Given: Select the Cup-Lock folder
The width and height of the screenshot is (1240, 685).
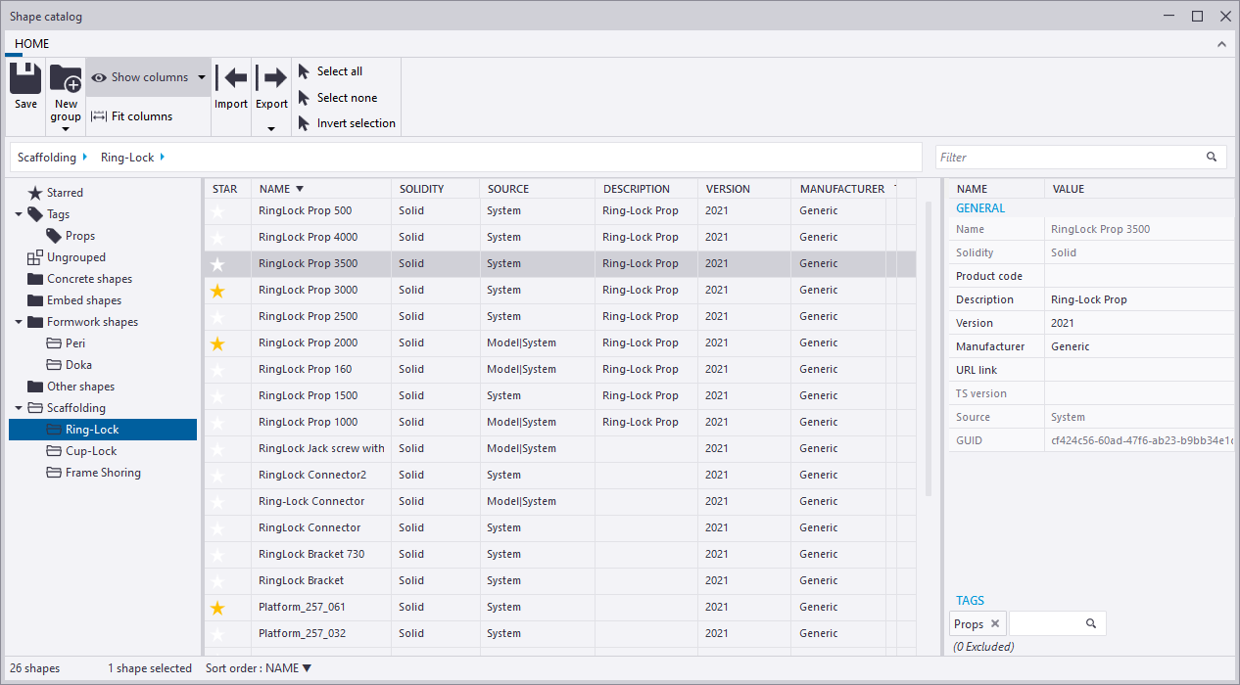Looking at the screenshot, I should [91, 451].
